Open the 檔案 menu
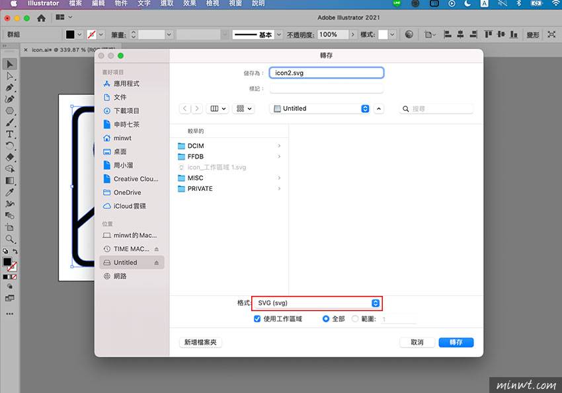Screen dimensions: 562x393 pyautogui.click(x=75, y=3)
